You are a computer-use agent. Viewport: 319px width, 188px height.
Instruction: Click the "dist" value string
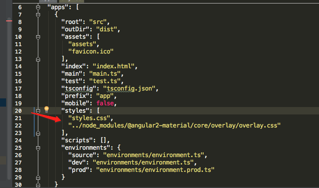(x=107, y=29)
